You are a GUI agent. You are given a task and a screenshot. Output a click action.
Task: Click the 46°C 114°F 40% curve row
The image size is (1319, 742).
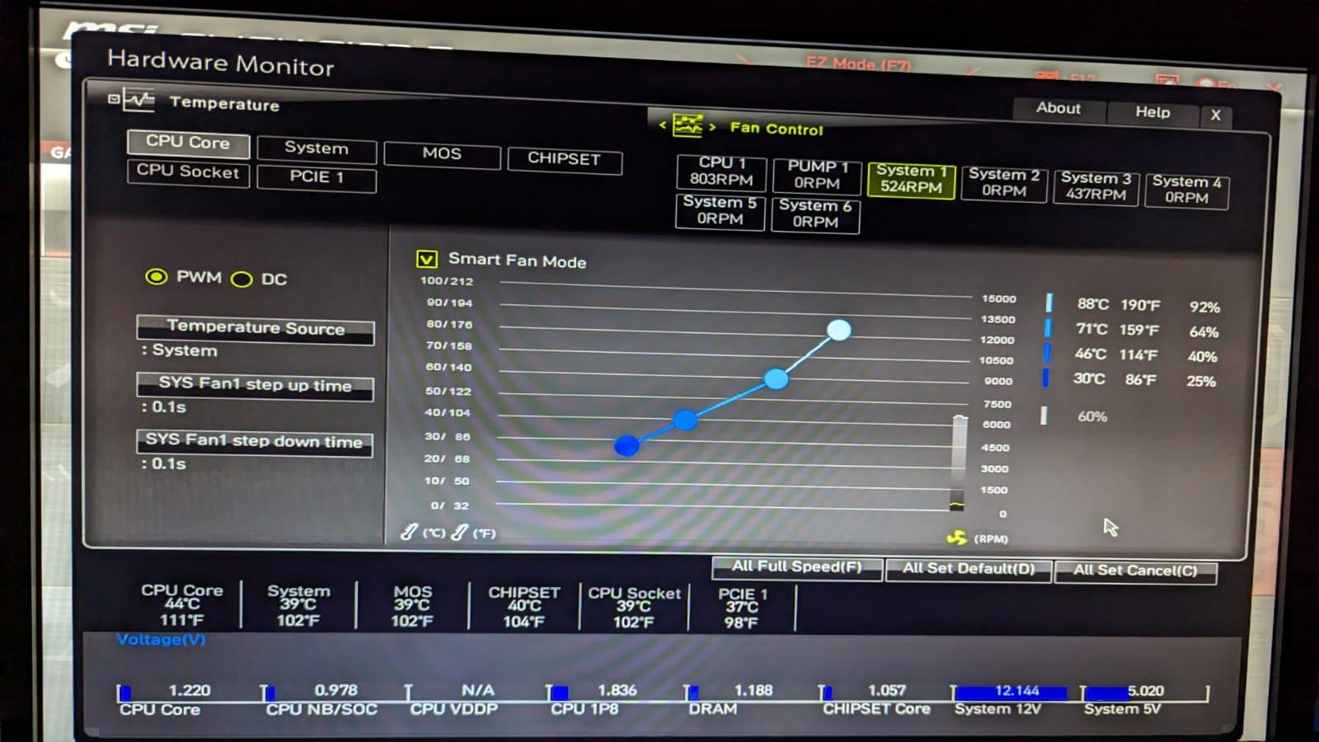click(1132, 355)
